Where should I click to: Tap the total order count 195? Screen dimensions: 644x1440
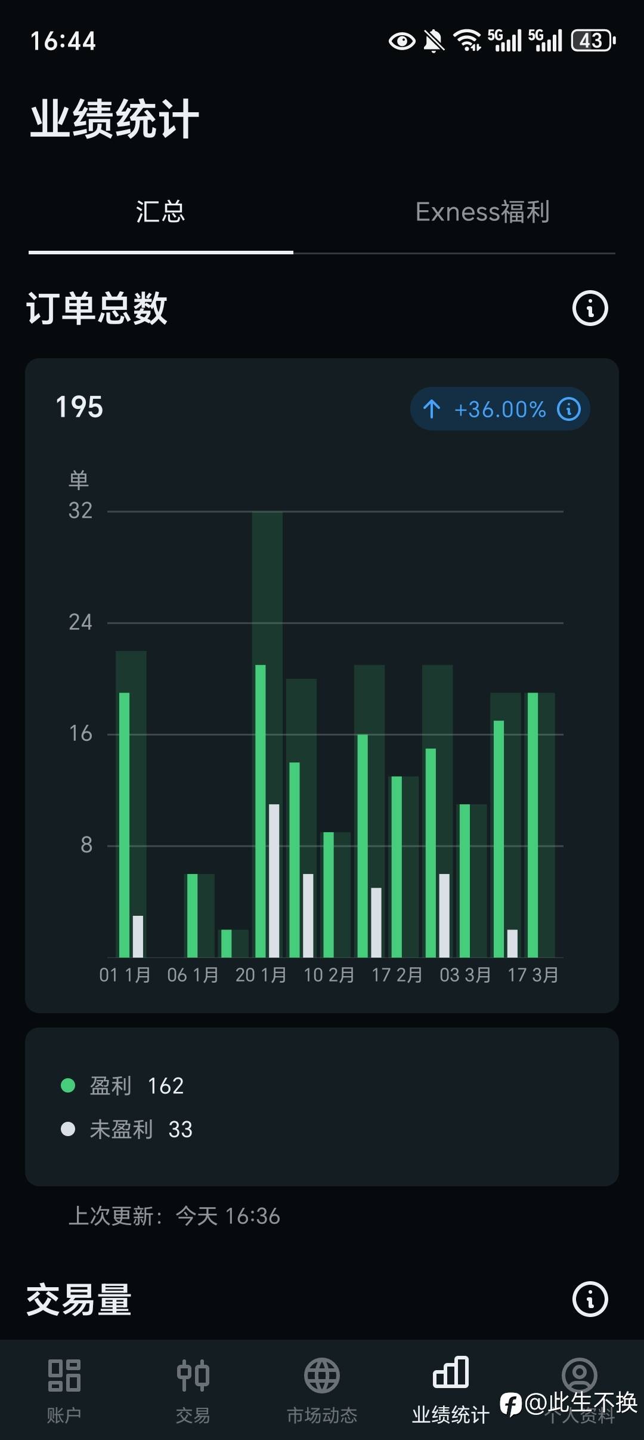tap(79, 407)
